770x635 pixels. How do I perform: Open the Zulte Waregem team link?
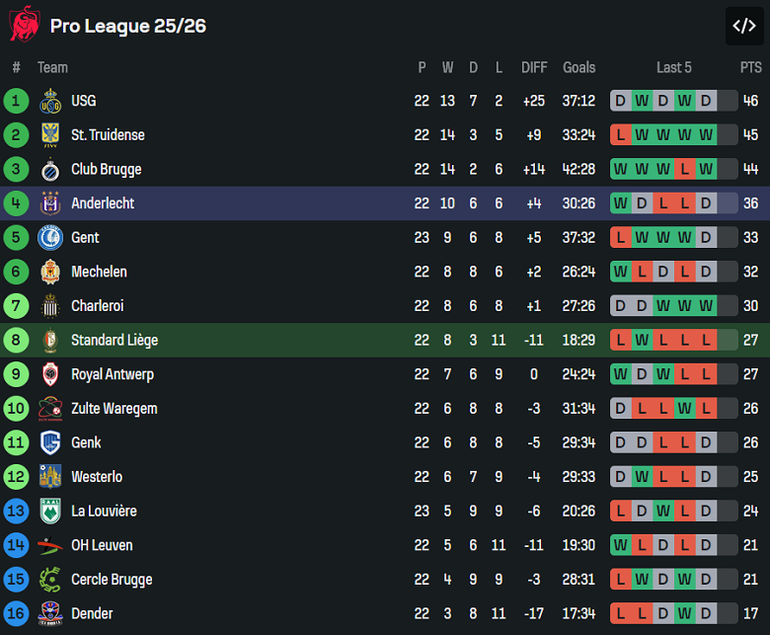click(114, 409)
